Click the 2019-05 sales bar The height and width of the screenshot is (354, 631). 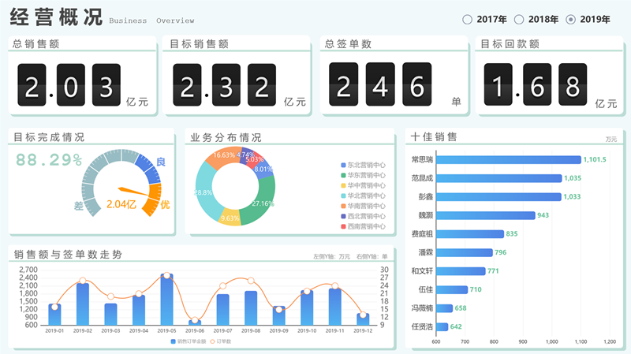166,300
